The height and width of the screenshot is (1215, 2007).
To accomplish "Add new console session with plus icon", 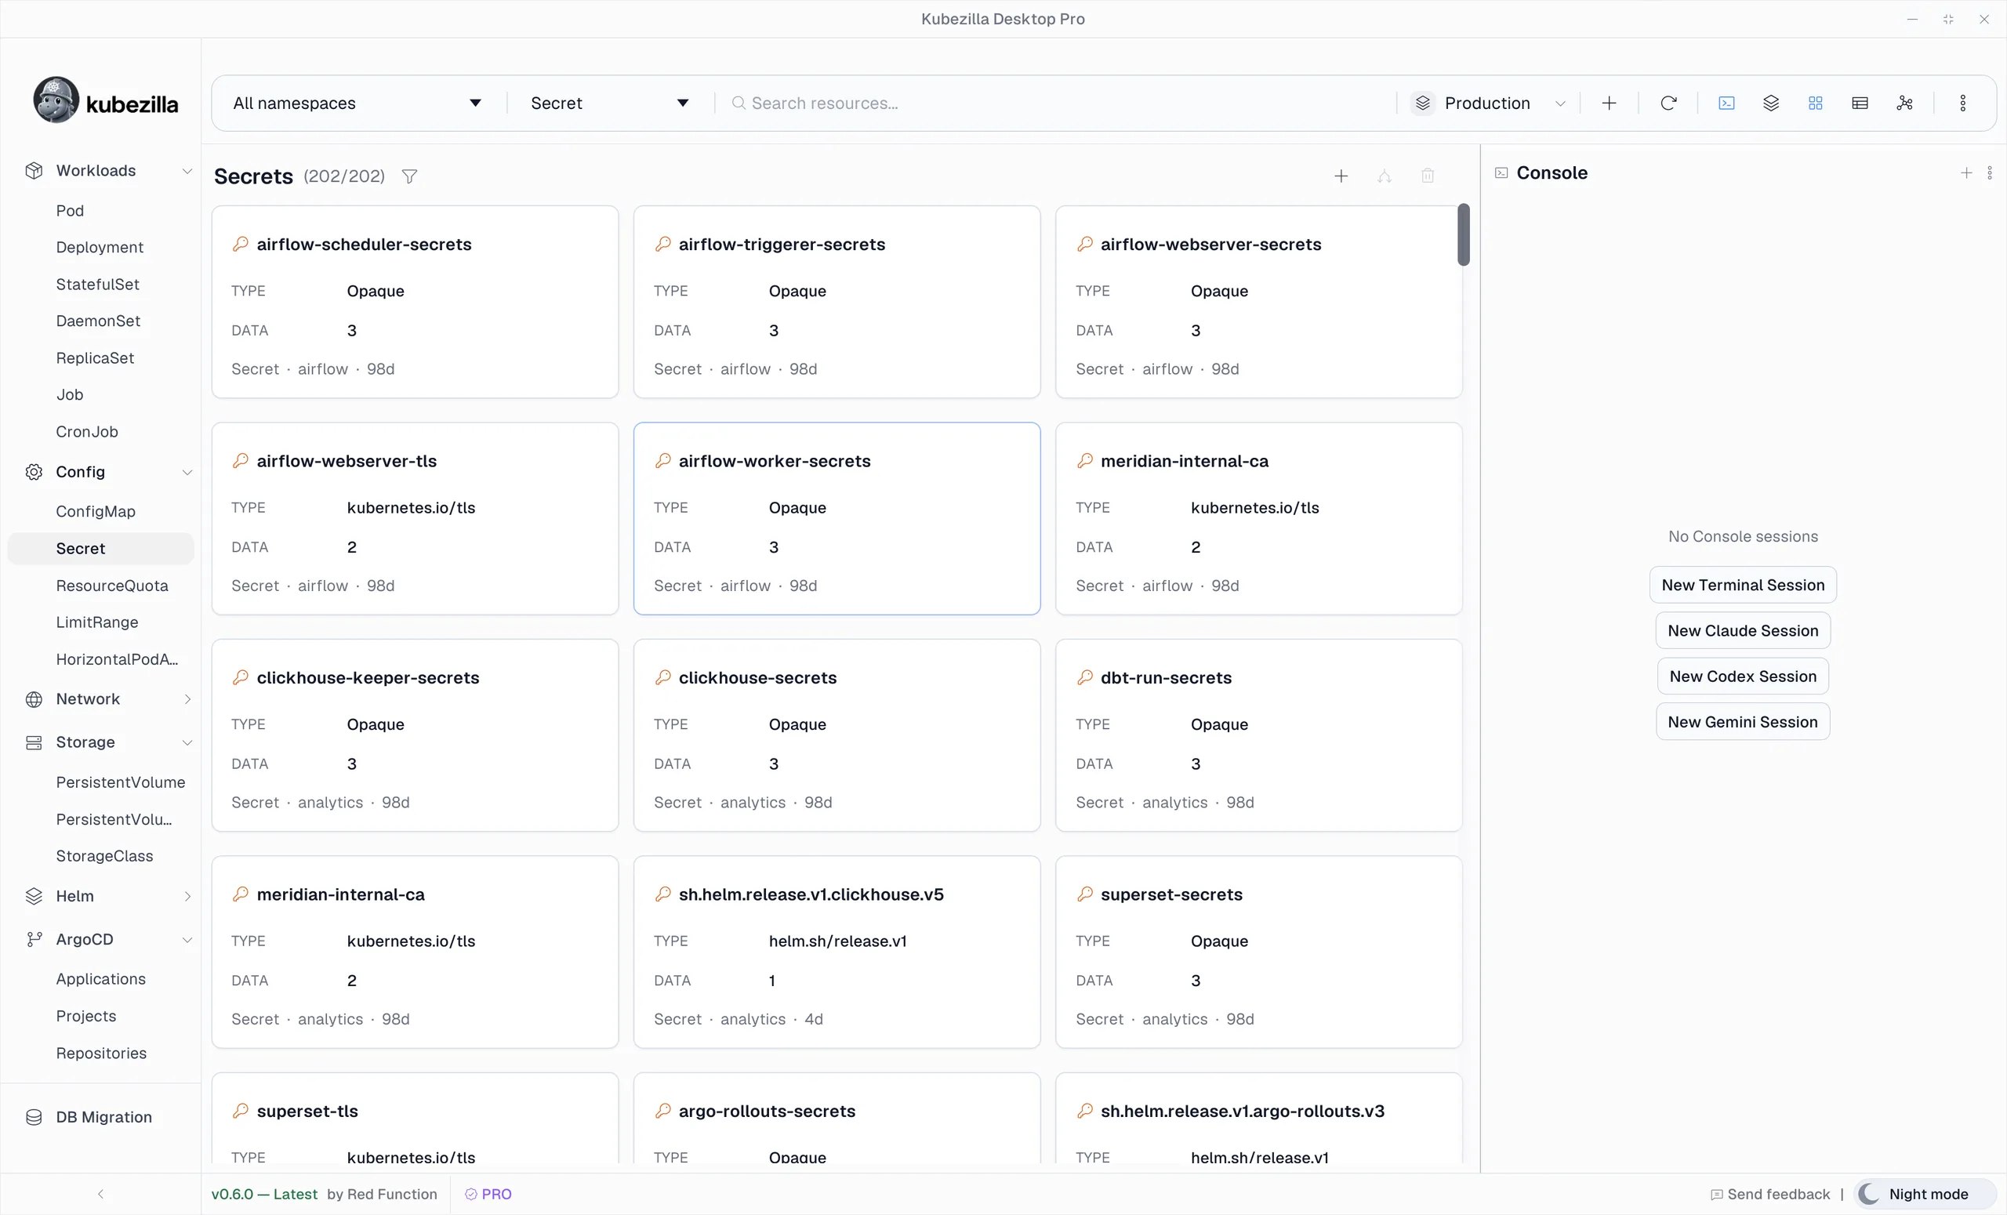I will pyautogui.click(x=1965, y=172).
